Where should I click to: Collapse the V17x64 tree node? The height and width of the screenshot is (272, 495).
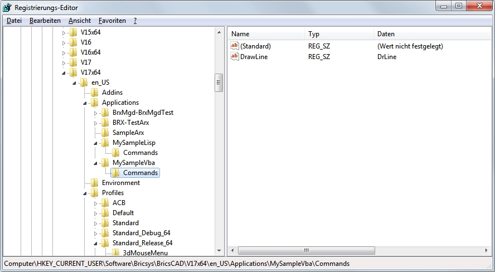point(64,72)
